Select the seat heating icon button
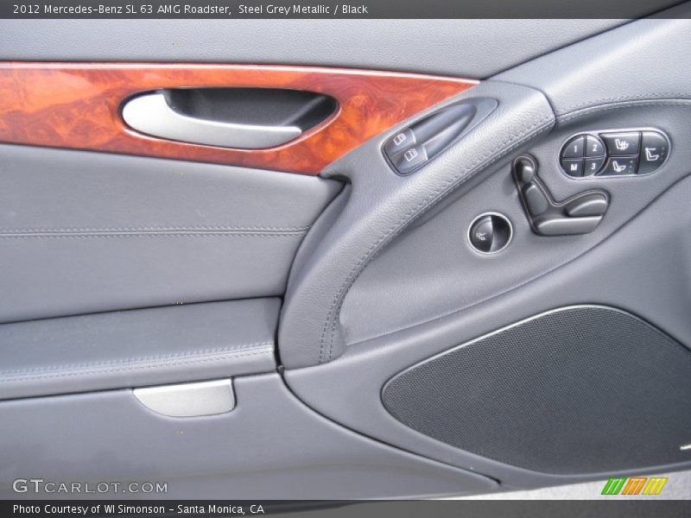Viewport: 691px width, 518px height. click(621, 146)
